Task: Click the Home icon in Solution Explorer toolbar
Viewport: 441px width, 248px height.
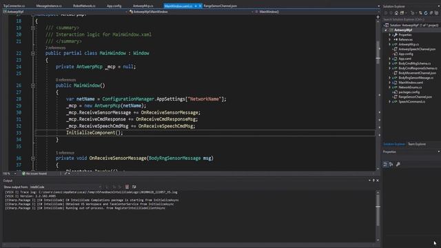Action: coord(397,13)
